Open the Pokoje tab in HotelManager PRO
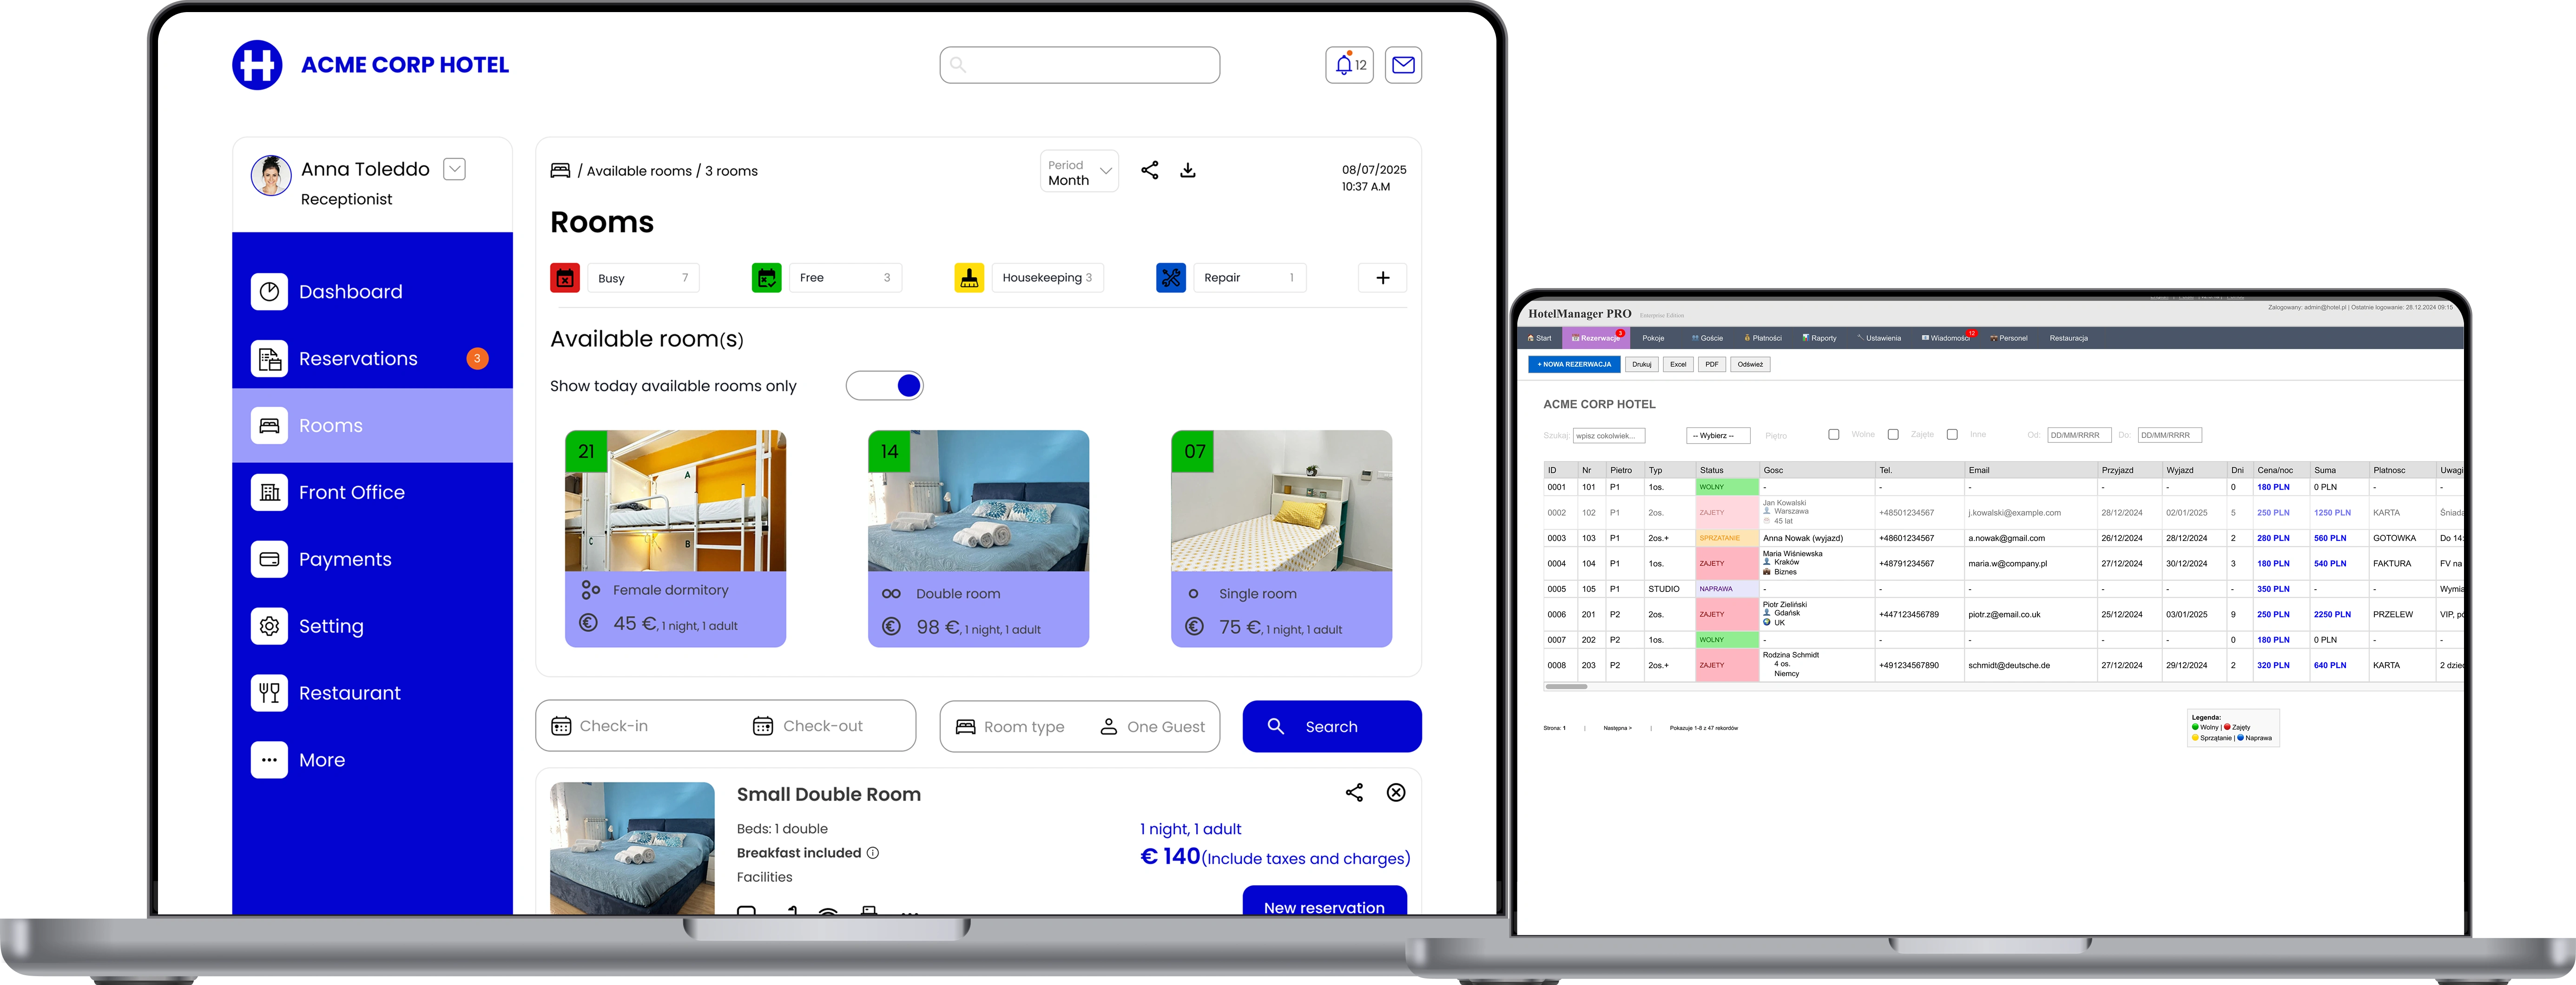Image resolution: width=2576 pixels, height=985 pixels. point(1653,338)
